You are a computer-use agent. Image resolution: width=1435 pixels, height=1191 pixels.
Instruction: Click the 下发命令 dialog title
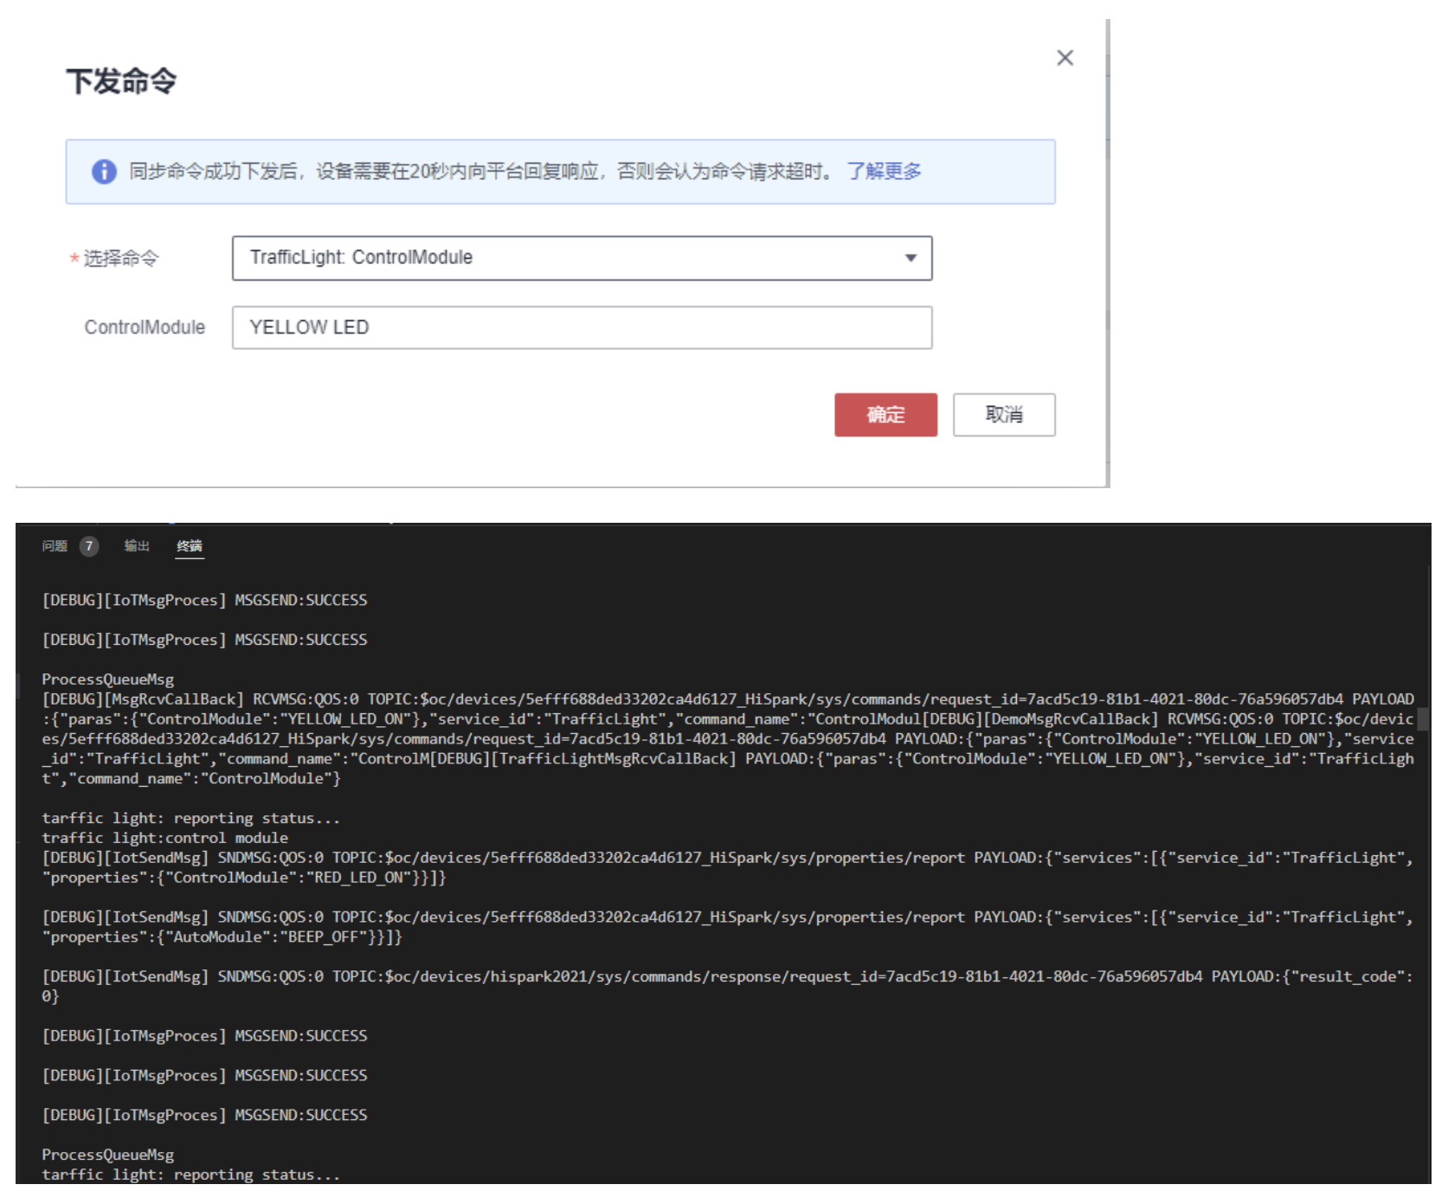(121, 81)
